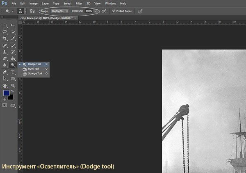The width and height of the screenshot is (246, 173).
Task: Select the Ellipse shape tool
Action: coord(13,78)
